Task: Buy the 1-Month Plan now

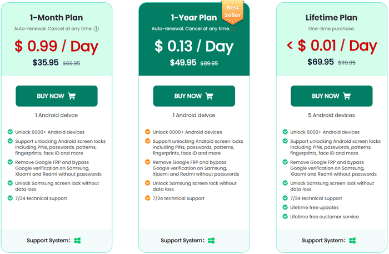Action: (x=57, y=96)
